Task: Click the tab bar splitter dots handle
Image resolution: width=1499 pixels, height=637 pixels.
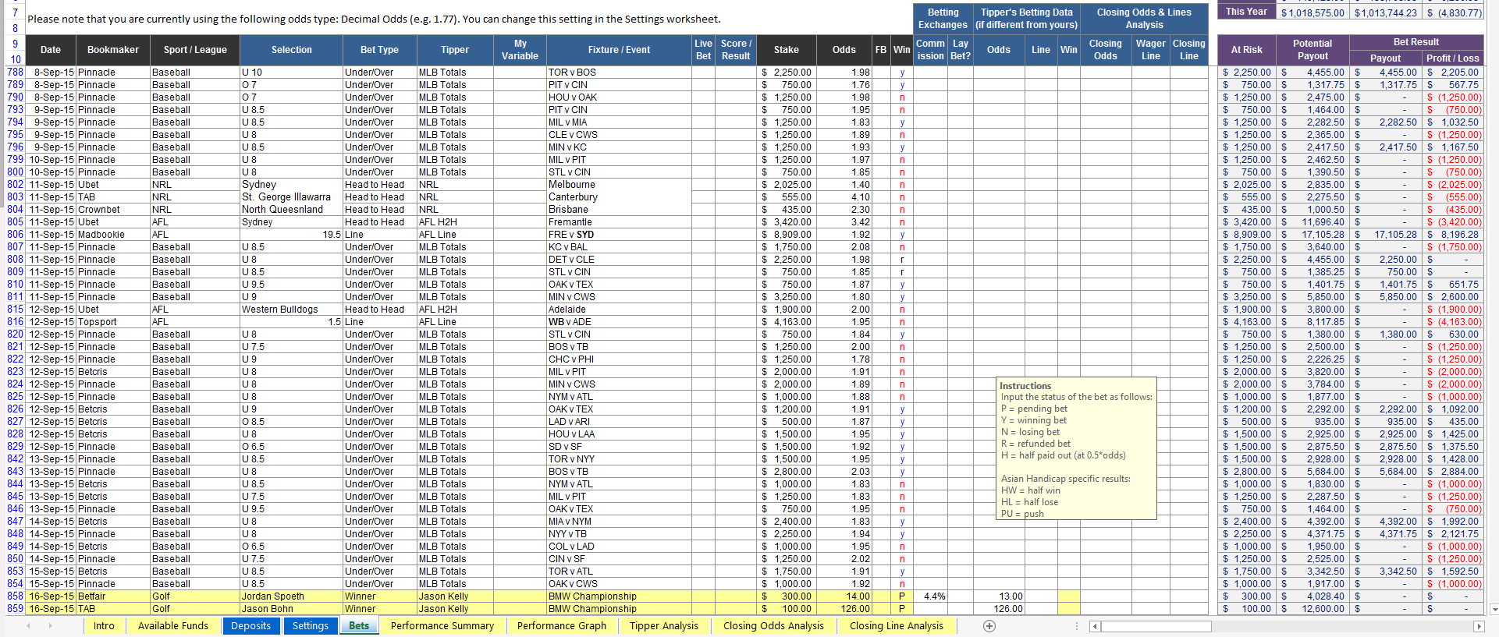Action: pos(1078,626)
